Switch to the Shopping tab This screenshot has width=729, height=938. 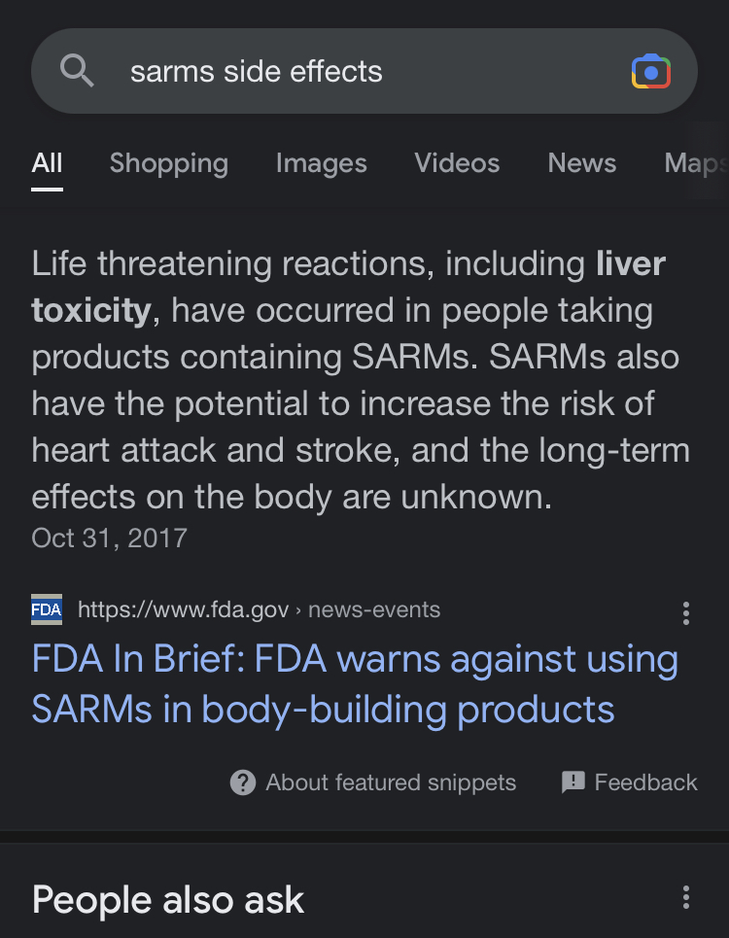169,163
